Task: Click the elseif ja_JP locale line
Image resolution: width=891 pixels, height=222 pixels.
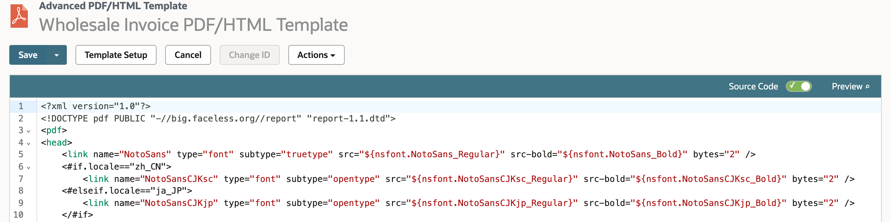Action: pyautogui.click(x=127, y=190)
